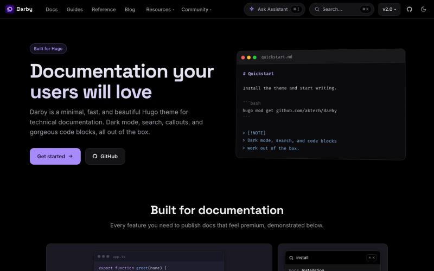The width and height of the screenshot is (434, 271).
Task: Click the Get started button
Action: point(55,156)
